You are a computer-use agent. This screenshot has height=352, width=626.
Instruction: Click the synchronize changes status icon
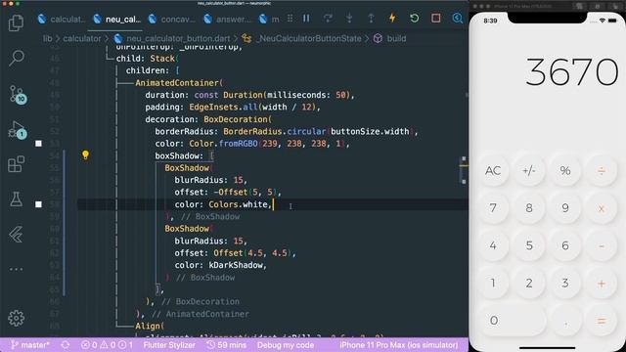pos(66,345)
